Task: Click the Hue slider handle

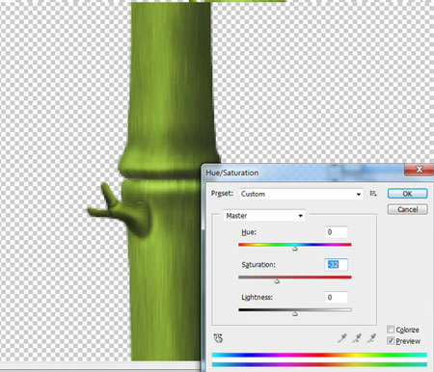Action: tap(295, 249)
